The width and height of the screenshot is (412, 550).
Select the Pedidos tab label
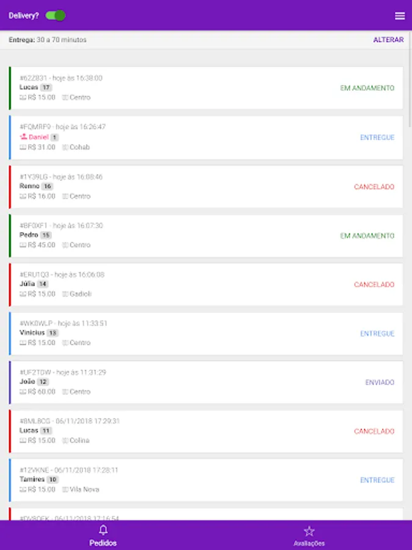(x=103, y=543)
